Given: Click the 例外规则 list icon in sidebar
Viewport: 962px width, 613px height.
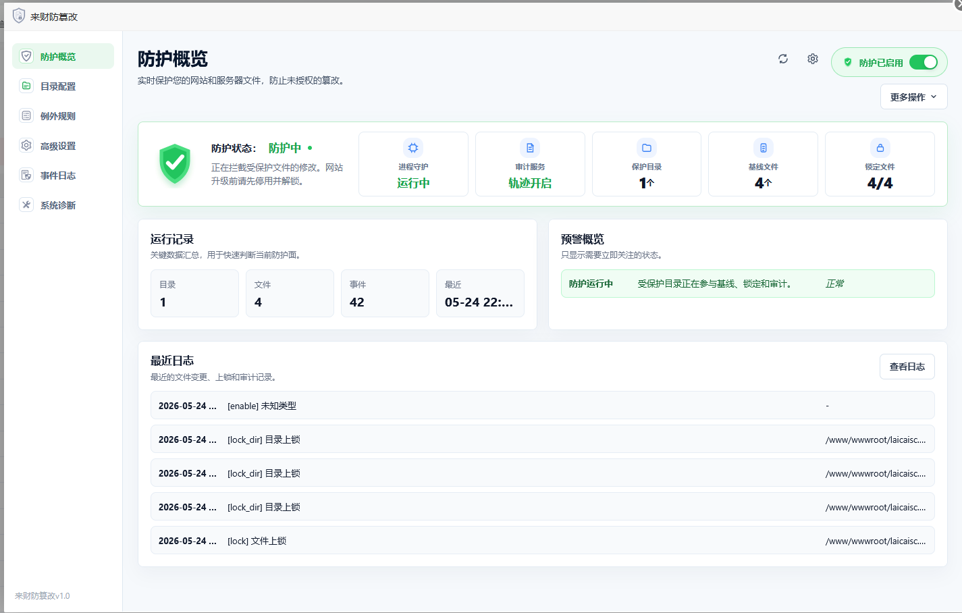Looking at the screenshot, I should (26, 115).
